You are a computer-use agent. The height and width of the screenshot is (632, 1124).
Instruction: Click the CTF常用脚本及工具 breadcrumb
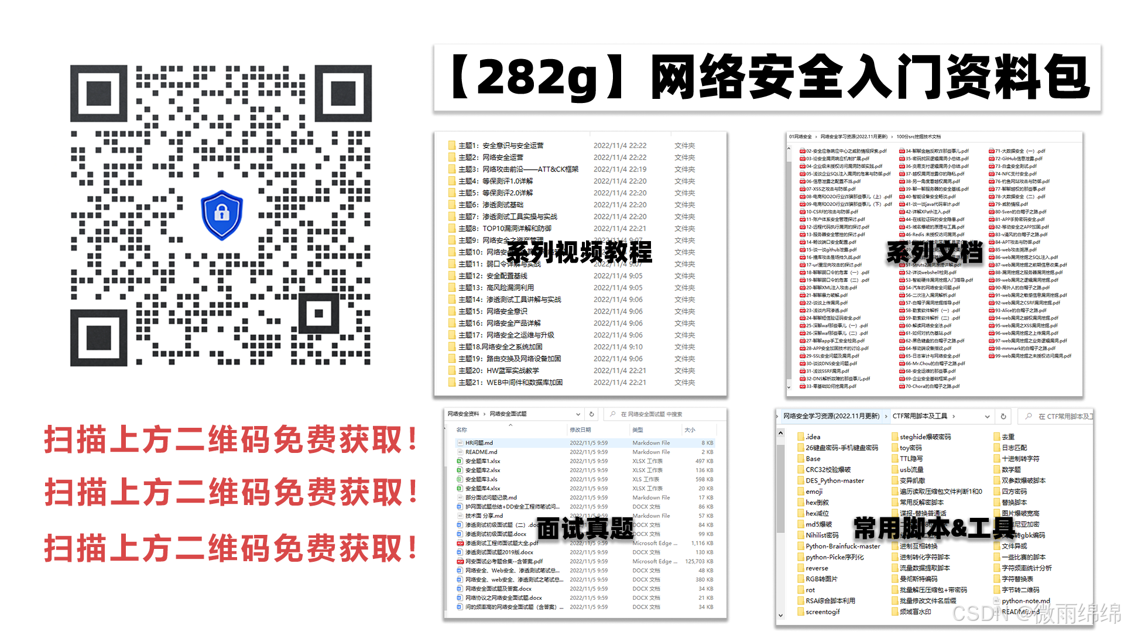pyautogui.click(x=920, y=416)
